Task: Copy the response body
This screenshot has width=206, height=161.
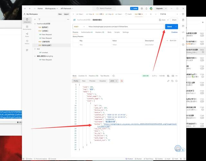Action: (172, 81)
